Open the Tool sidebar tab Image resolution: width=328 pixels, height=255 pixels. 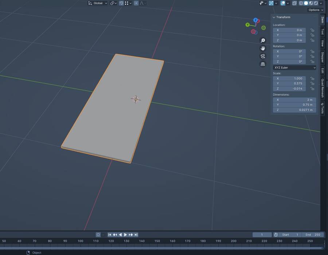click(323, 32)
